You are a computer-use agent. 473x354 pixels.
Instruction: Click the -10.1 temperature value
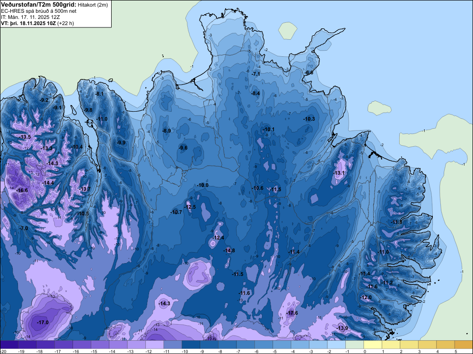coord(269,130)
